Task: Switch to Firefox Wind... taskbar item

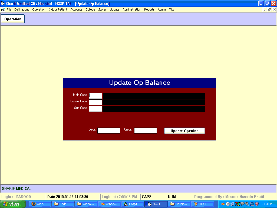Action: [x=40, y=204]
